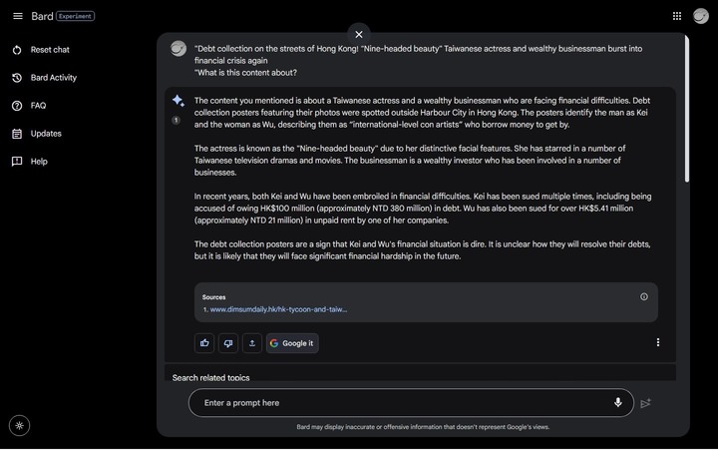Click the citation number 1 badge
This screenshot has height=450, width=718.
pos(176,120)
